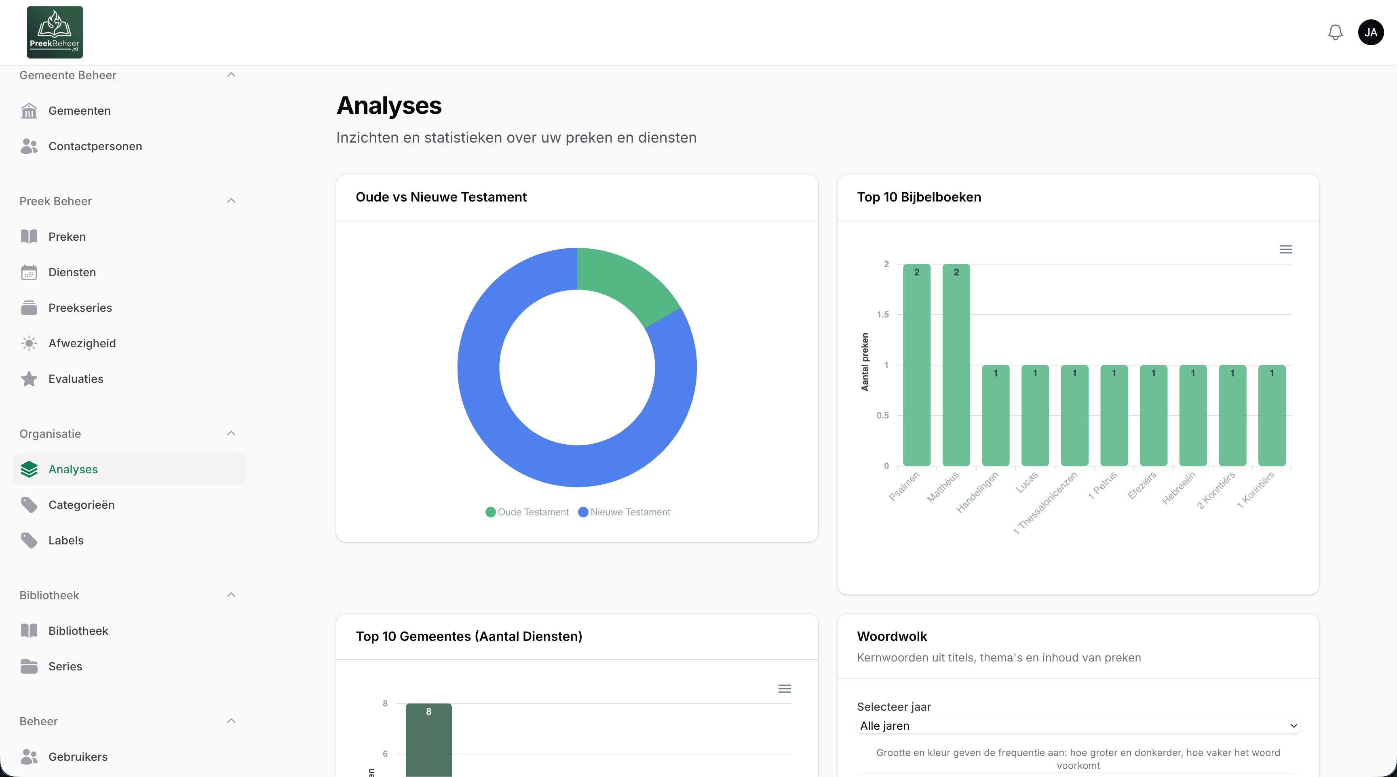Open the Top 10 Gemeentes chart menu
Screen dimensions: 1397x777
[x=784, y=689]
